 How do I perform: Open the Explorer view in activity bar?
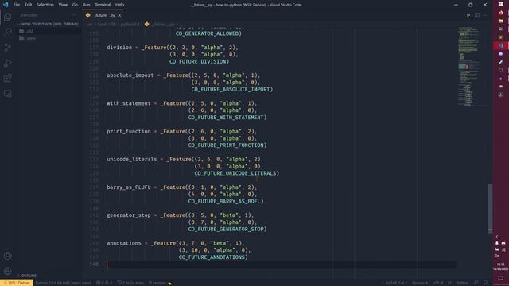point(8,17)
